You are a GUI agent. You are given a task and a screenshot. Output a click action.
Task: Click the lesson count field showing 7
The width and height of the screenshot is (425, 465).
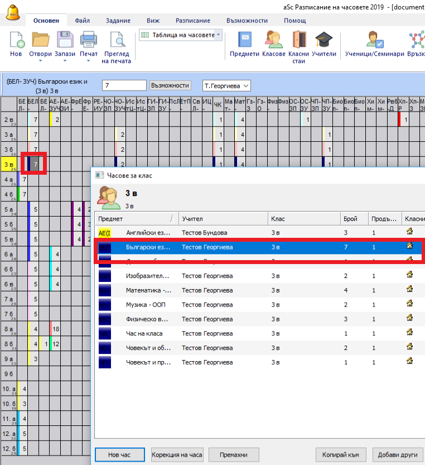point(124,85)
